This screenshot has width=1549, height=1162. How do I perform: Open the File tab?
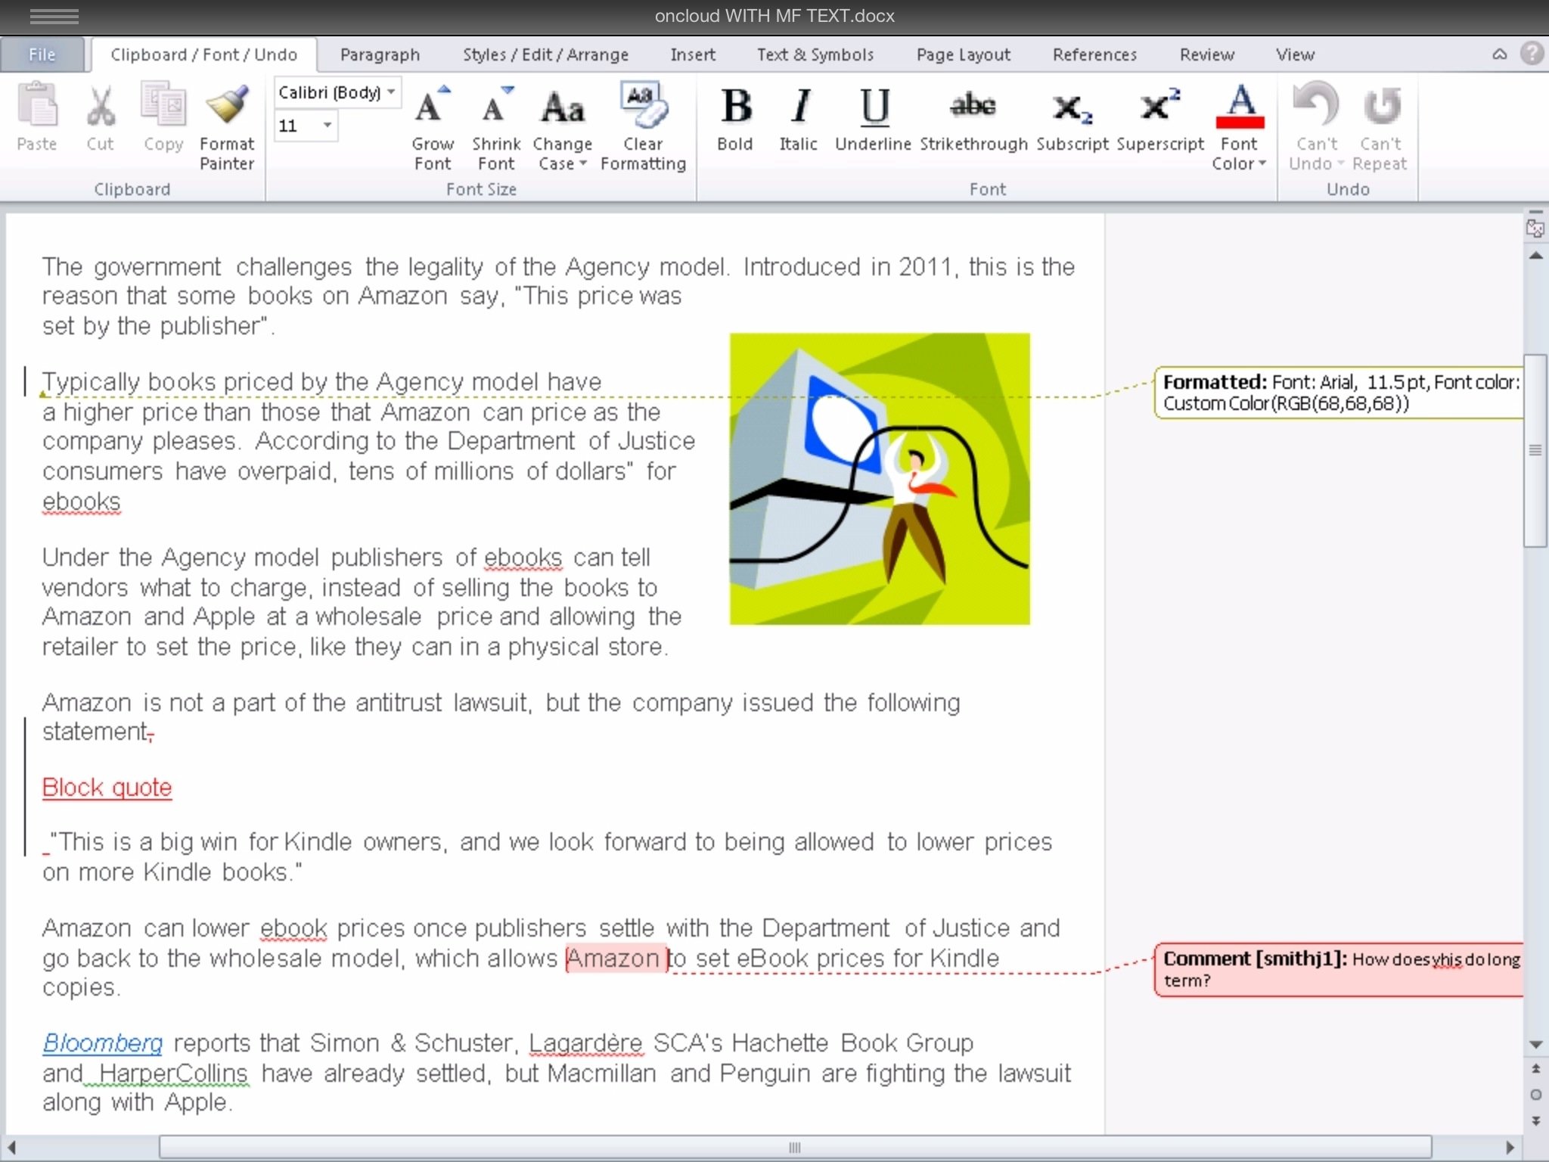coord(42,54)
